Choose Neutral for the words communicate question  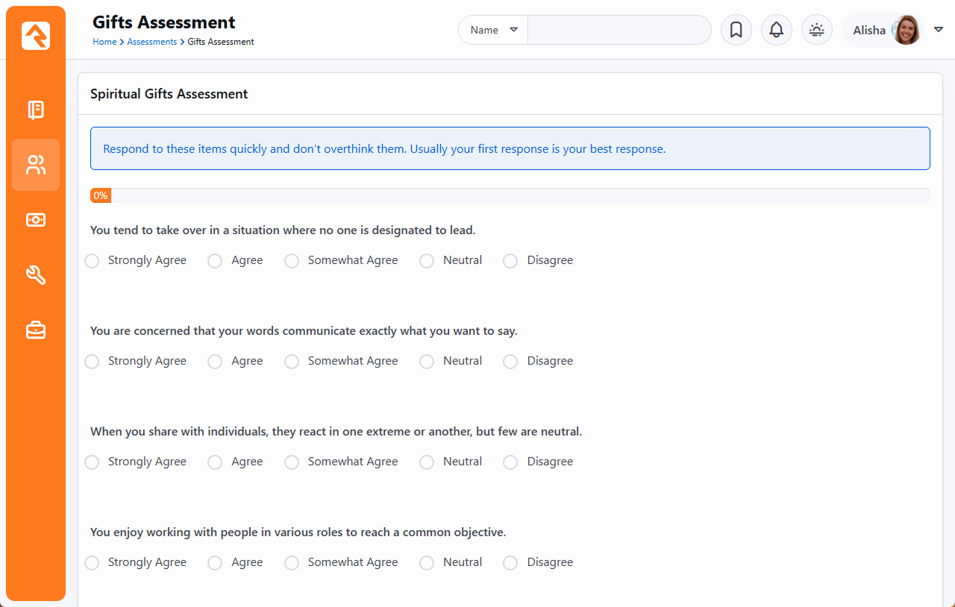pyautogui.click(x=427, y=362)
